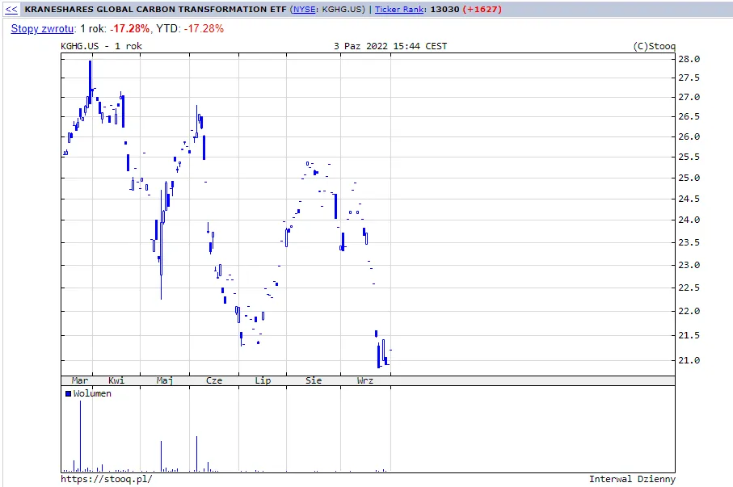Screen dimensions: 733x487
Task: Click the Mar month label
Action: coord(79,380)
